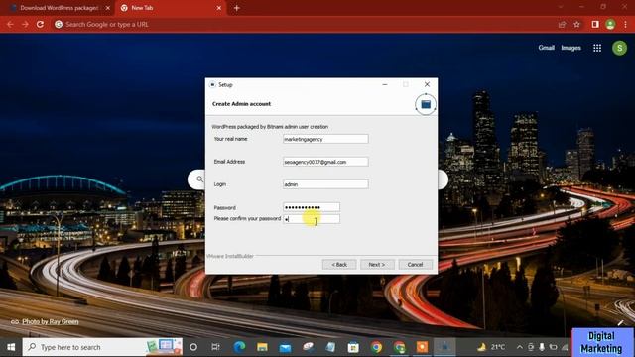
Task: Reload the current page
Action: coord(40,24)
